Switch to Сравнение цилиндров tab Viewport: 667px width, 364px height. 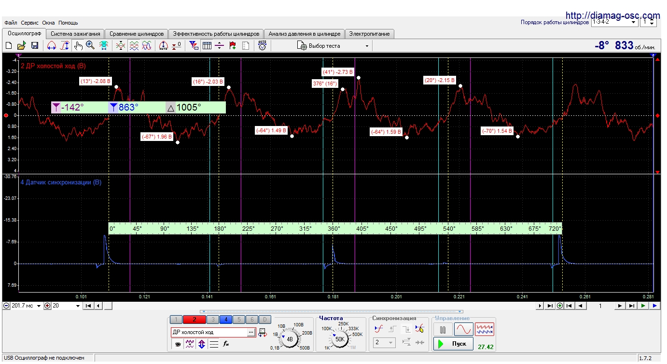pos(137,34)
